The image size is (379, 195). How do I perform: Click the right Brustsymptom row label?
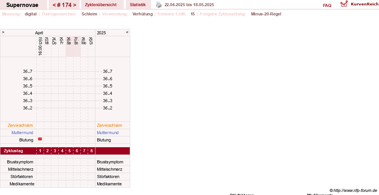pyautogui.click(x=110, y=162)
